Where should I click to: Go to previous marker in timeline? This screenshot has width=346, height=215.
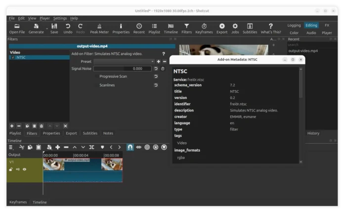[x=111, y=147]
